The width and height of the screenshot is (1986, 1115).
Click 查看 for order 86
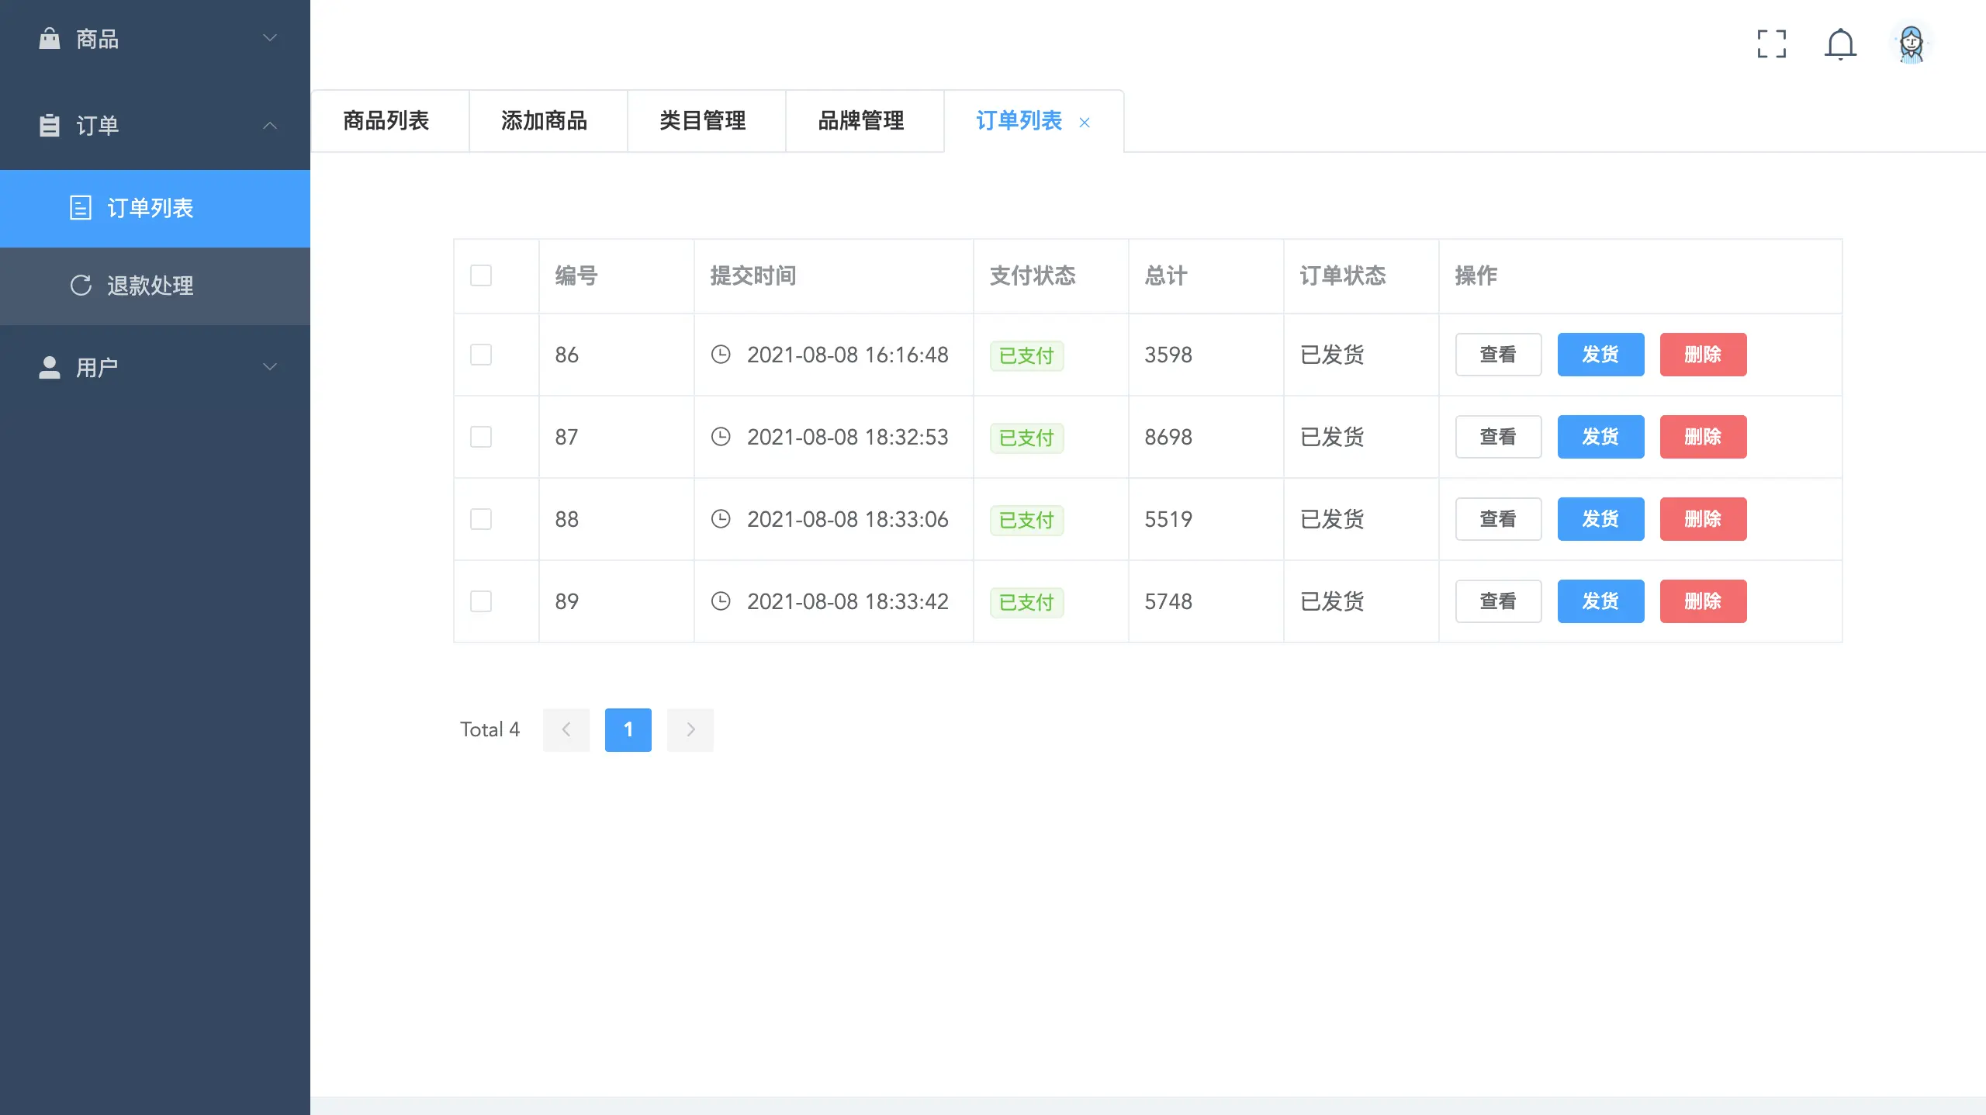coord(1498,355)
